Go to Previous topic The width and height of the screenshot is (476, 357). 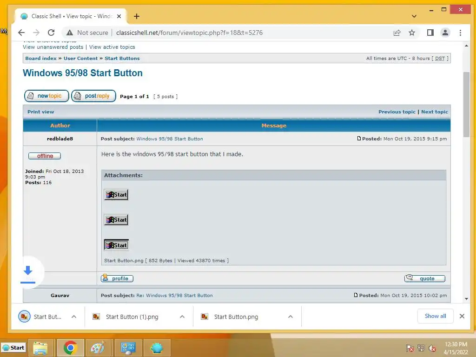[397, 112]
